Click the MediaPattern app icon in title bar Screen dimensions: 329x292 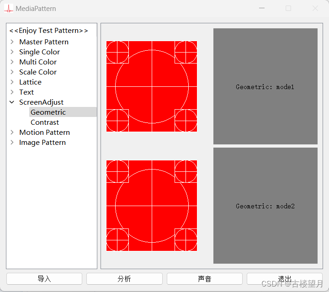9,8
